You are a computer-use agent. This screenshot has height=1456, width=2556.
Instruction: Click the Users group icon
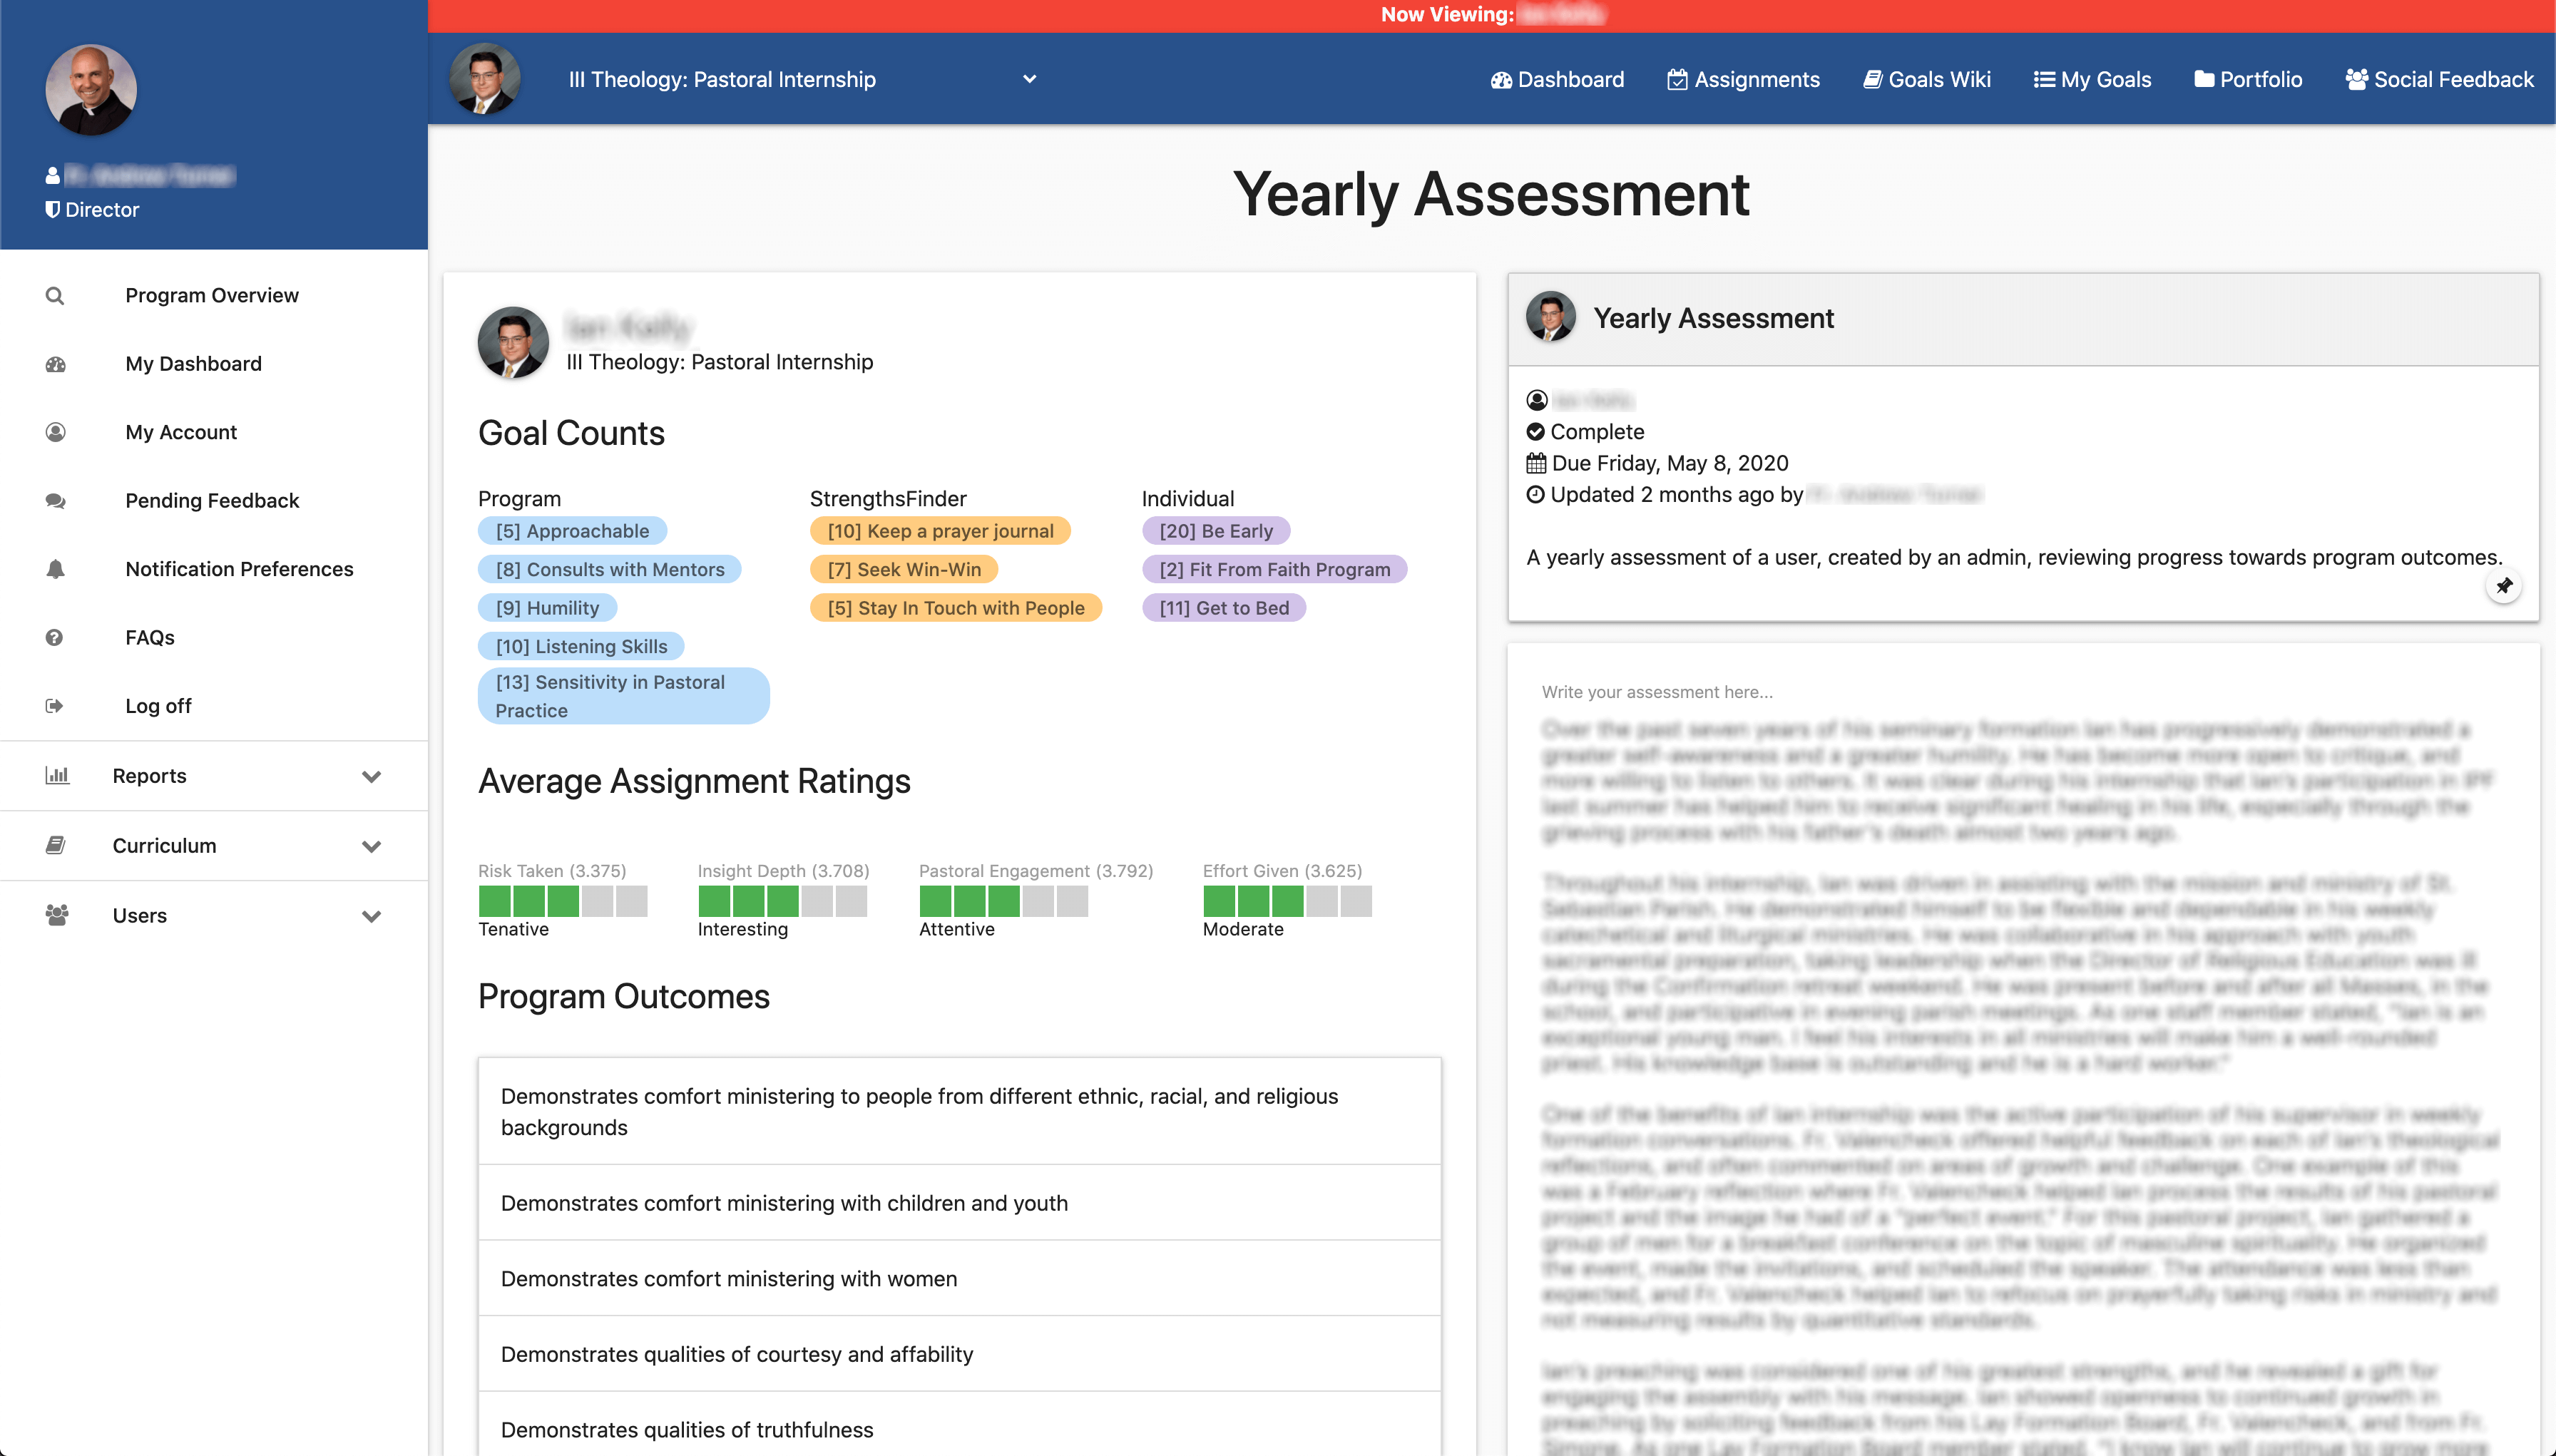57,915
